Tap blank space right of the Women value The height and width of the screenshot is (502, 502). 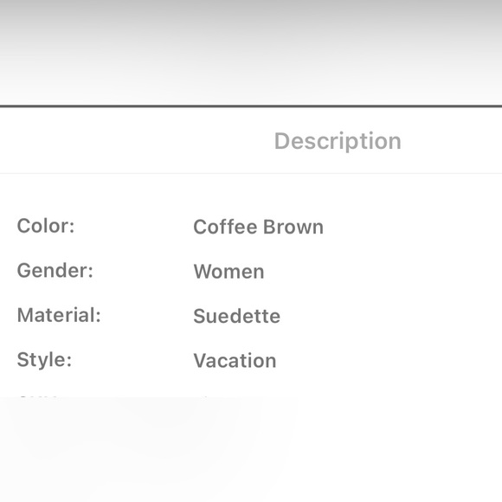[383, 272]
